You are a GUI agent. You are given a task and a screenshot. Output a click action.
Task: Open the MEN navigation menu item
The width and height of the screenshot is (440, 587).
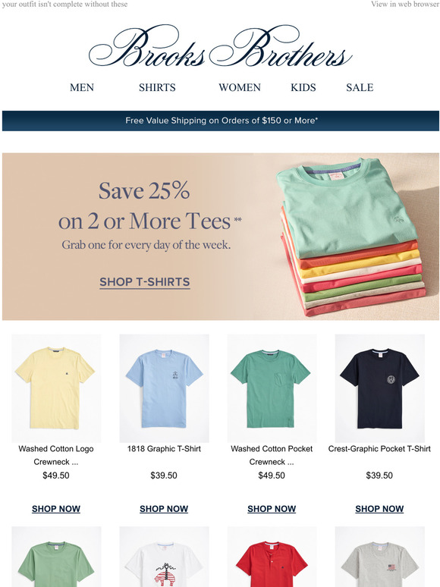(82, 88)
